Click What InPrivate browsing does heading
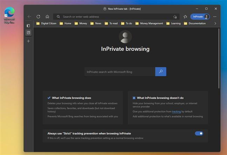The height and width of the screenshot is (155, 227). (71, 98)
